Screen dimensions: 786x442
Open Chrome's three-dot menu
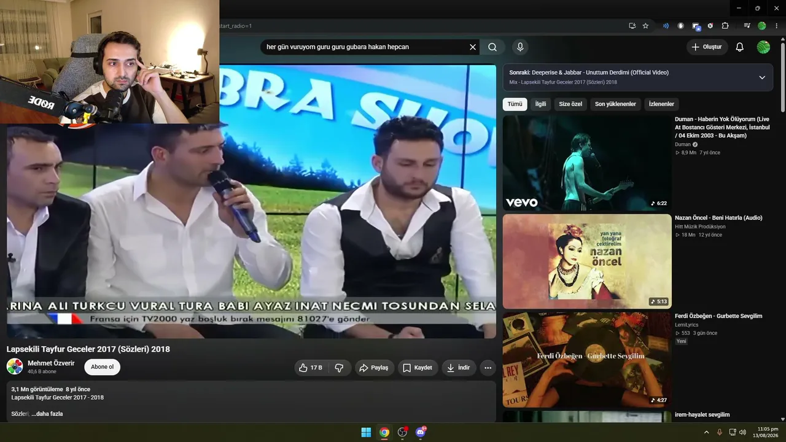pyautogui.click(x=776, y=26)
